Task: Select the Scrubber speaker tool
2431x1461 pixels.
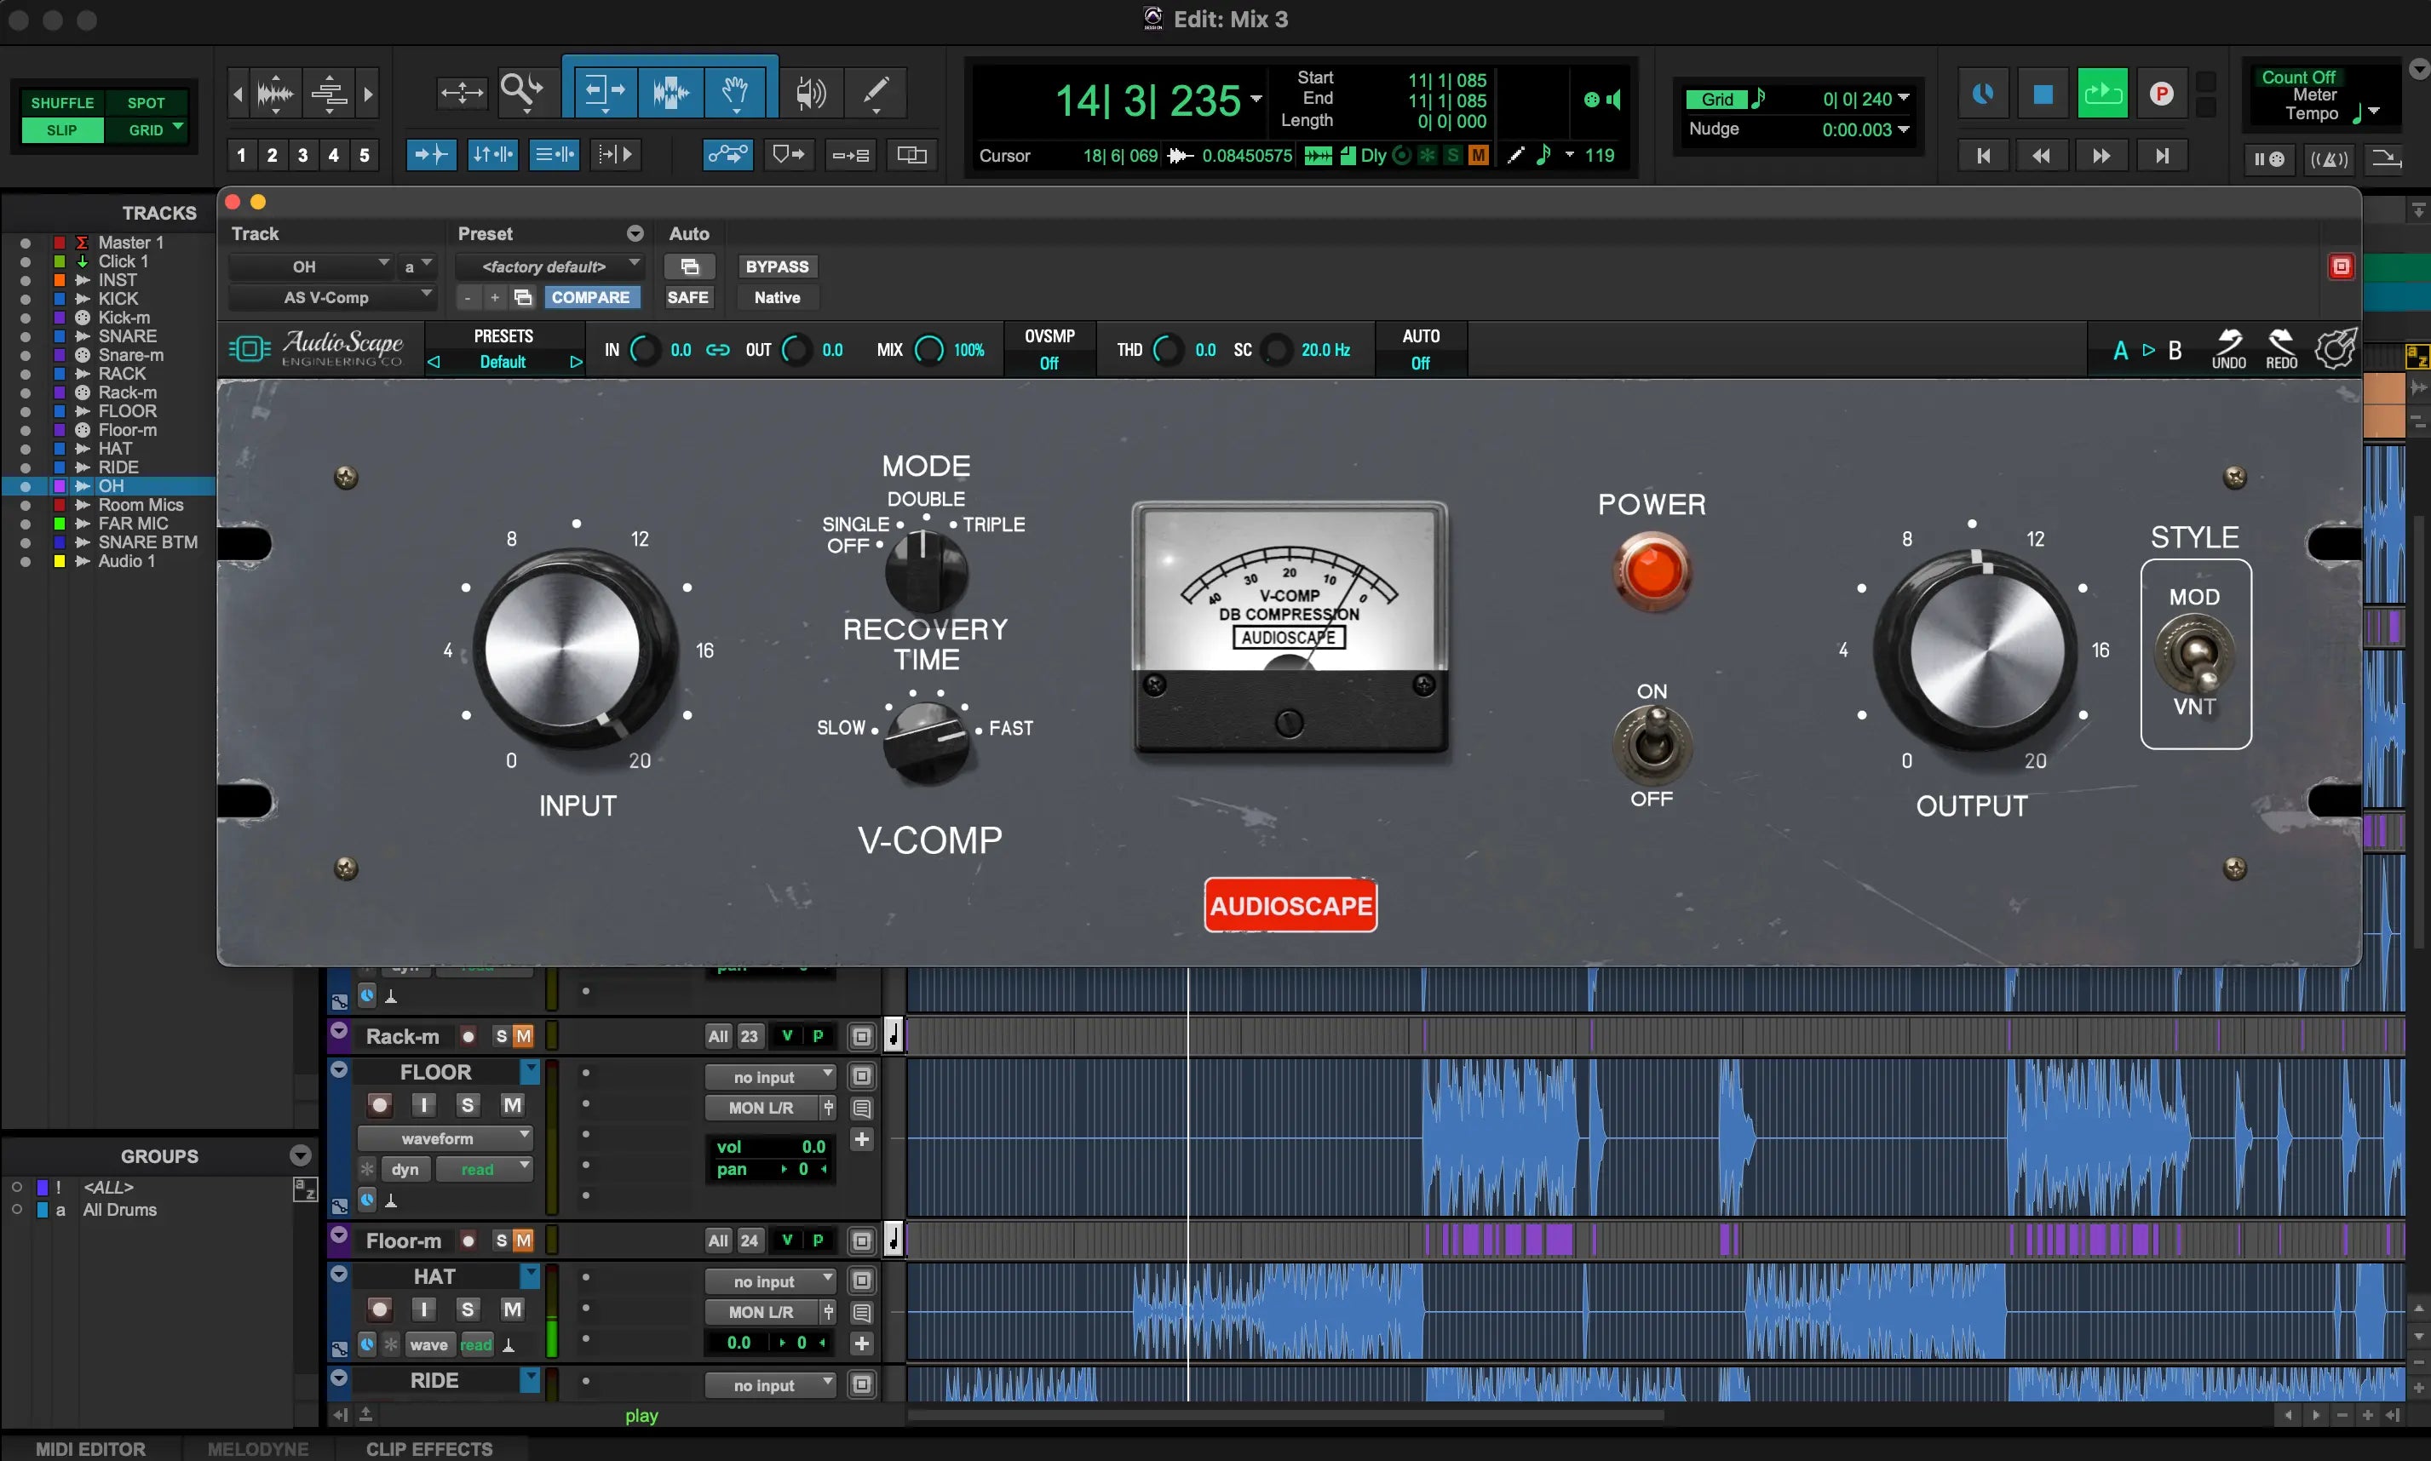Action: (810, 93)
